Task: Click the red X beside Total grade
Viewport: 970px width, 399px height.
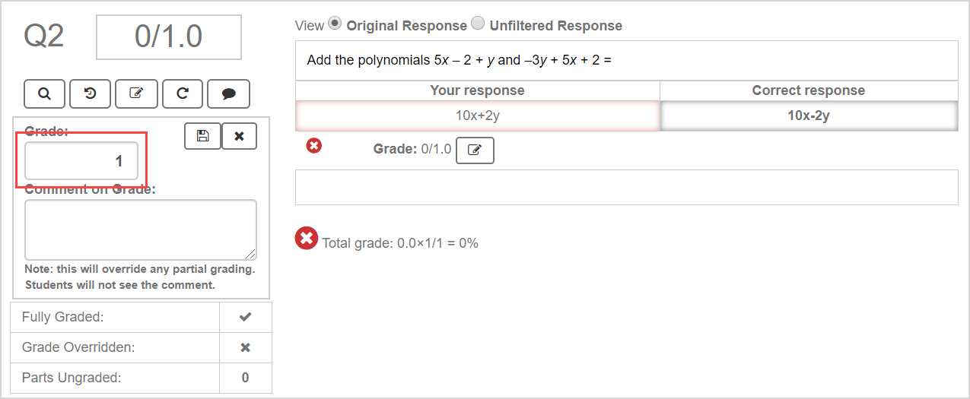Action: [306, 239]
